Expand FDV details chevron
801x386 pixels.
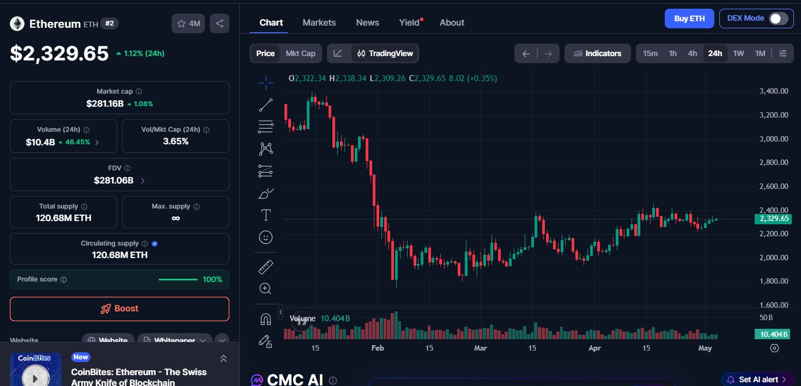coord(143,181)
